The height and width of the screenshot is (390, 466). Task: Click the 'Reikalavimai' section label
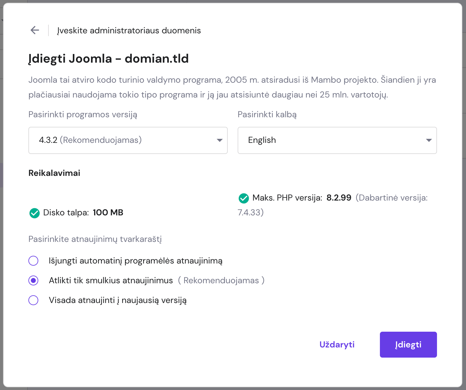pos(54,173)
